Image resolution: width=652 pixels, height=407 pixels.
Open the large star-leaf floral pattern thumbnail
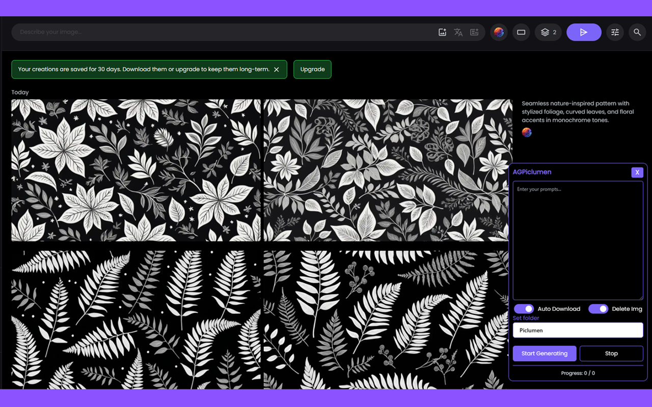click(x=136, y=170)
